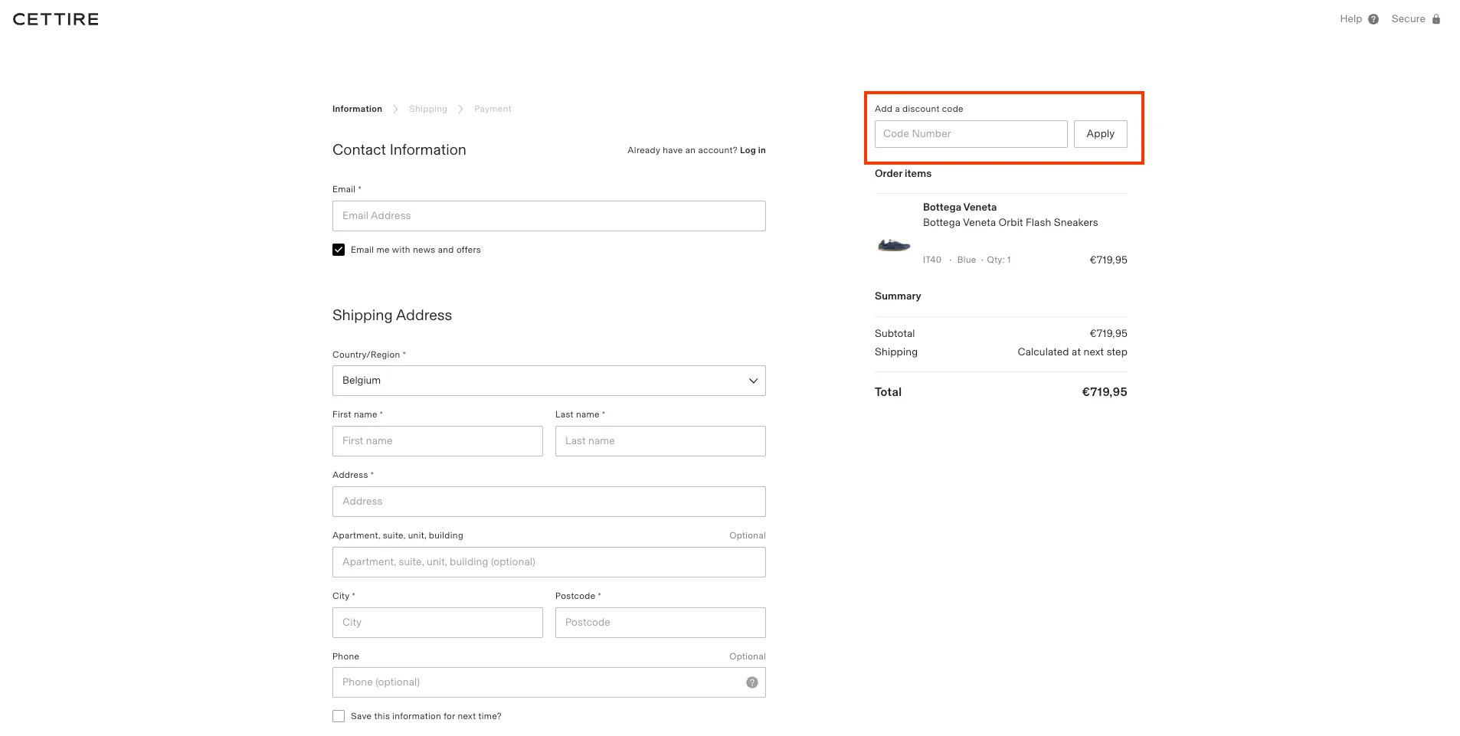
Task: Click the Bottega Veneta sneaker thumbnail
Action: [894, 245]
